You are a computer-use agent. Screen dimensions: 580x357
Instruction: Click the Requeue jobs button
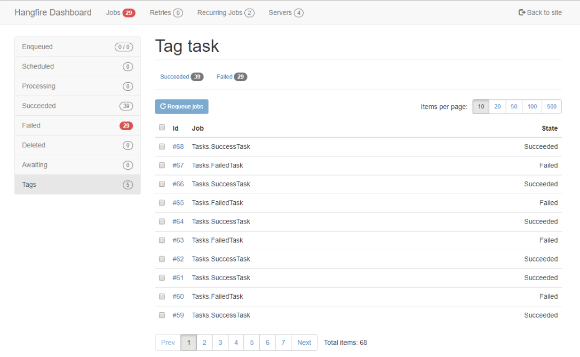click(x=181, y=107)
